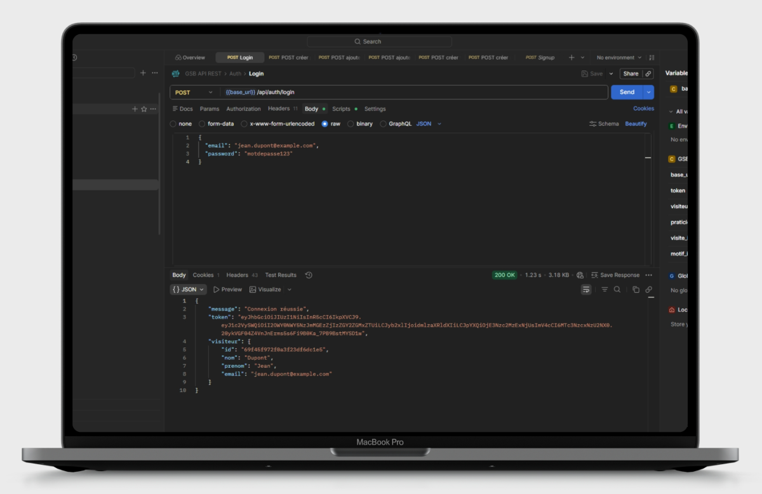Select GraphQL body type
The image size is (762, 494).
(x=396, y=124)
